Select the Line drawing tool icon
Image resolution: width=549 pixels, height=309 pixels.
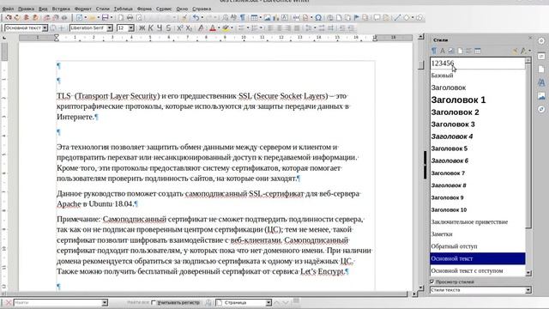point(397,17)
